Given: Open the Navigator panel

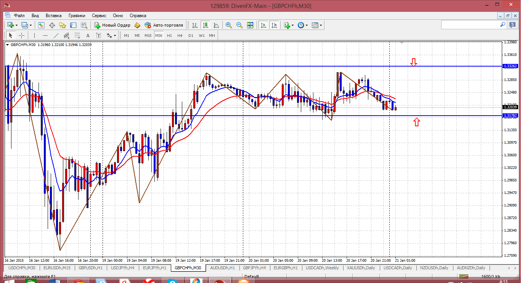Looking at the screenshot, I should coord(63,25).
